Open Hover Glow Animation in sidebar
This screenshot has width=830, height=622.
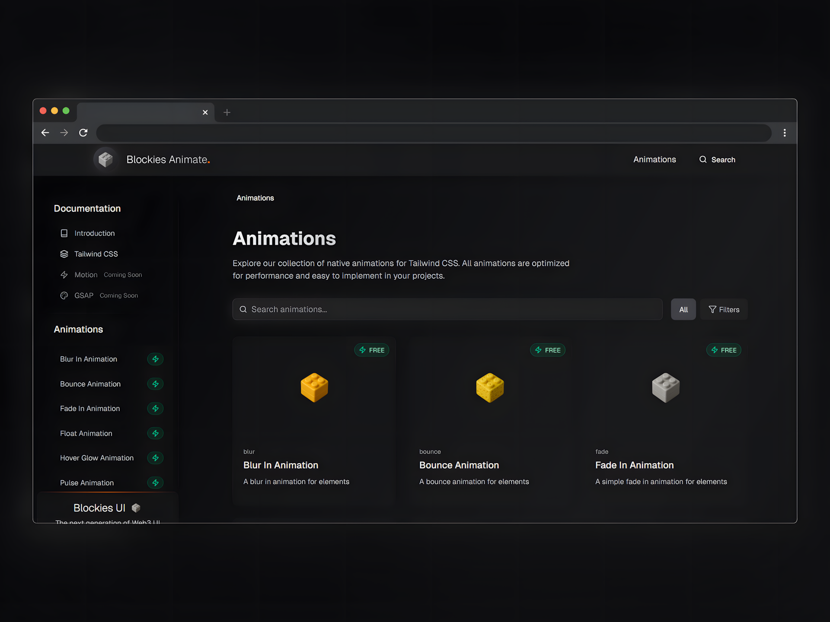(x=97, y=458)
